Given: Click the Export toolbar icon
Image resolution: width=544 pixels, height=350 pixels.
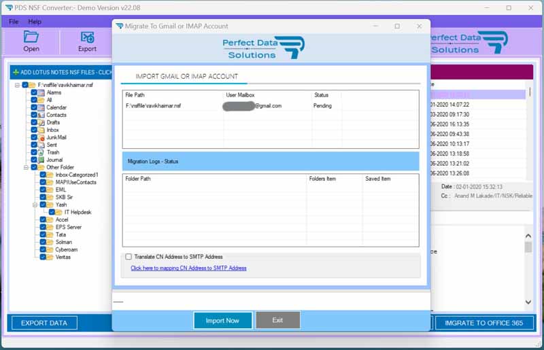Looking at the screenshot, I should (87, 37).
